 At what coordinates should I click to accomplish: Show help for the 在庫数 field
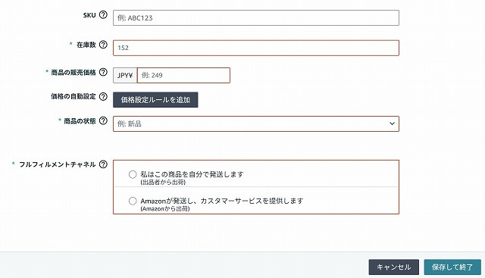103,45
